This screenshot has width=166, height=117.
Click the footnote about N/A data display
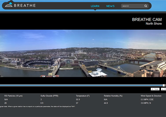38,107
